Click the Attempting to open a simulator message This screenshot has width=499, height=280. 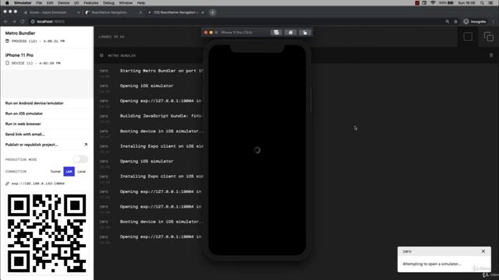[431, 264]
